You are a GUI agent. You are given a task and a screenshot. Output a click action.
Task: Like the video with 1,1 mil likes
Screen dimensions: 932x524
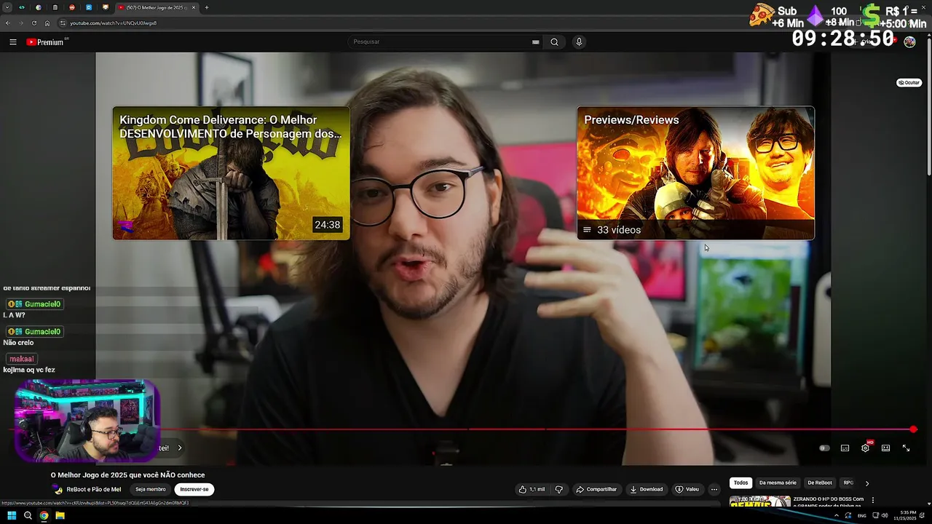[x=531, y=490]
